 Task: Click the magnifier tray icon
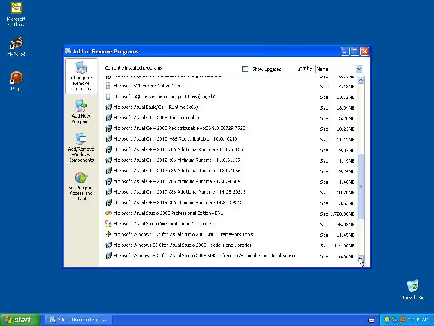pyautogui.click(x=403, y=320)
